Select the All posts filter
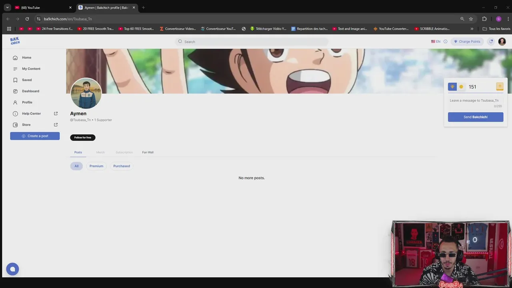The height and width of the screenshot is (288, 512). coord(76,166)
